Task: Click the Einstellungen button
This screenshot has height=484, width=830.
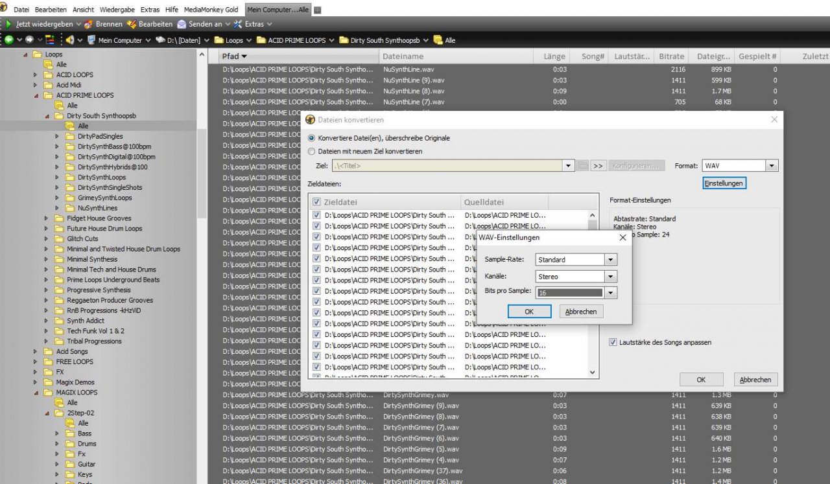Action: 724,183
